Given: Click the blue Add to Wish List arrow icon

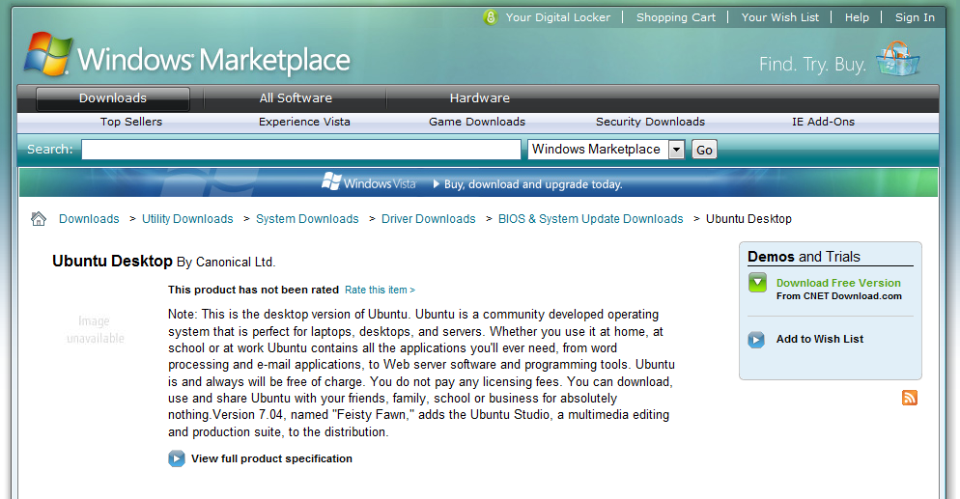Looking at the screenshot, I should click(756, 340).
